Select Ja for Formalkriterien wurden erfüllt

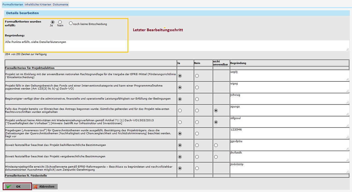tap(53, 22)
